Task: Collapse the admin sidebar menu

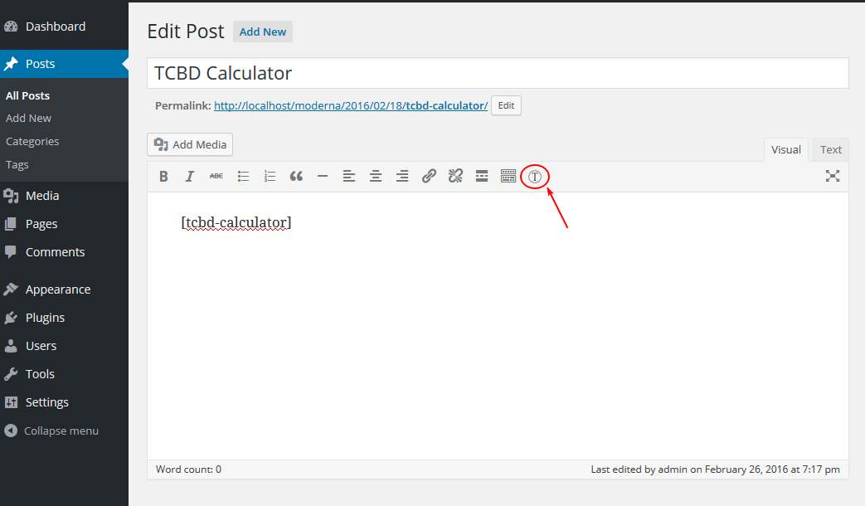Action: click(x=64, y=431)
